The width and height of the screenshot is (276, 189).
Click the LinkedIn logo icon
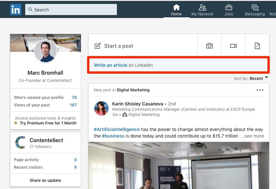(16, 10)
